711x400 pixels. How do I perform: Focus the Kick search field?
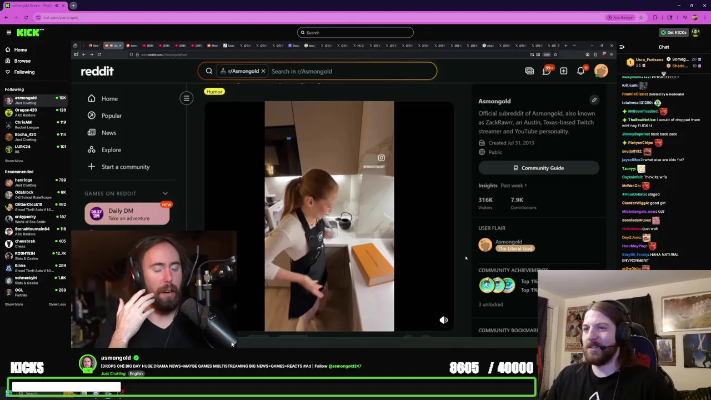(355, 33)
